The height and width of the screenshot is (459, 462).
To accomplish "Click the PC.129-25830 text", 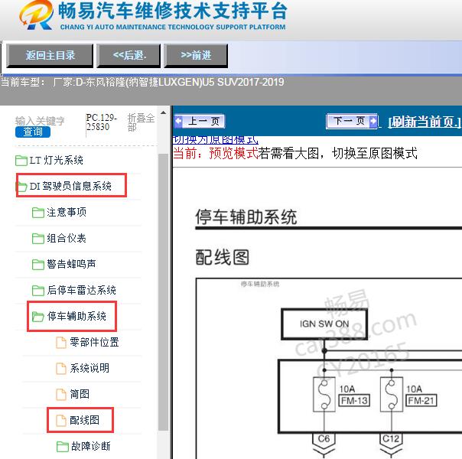I will tap(102, 122).
